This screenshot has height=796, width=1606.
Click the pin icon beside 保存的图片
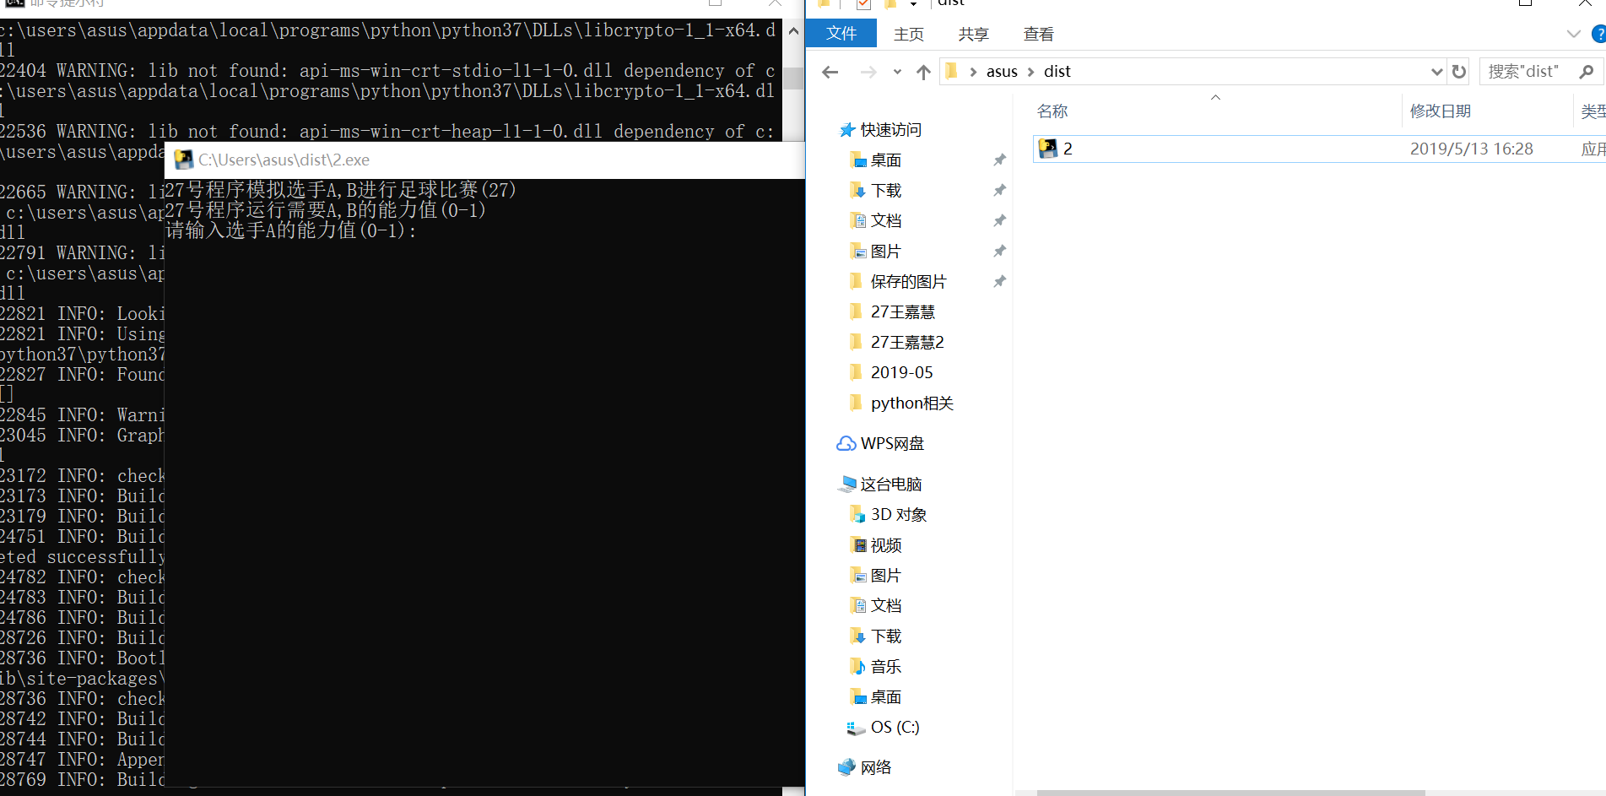(999, 282)
